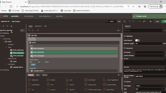Open the App Builder menu
The width and height of the screenshot is (166, 93).
16,16
